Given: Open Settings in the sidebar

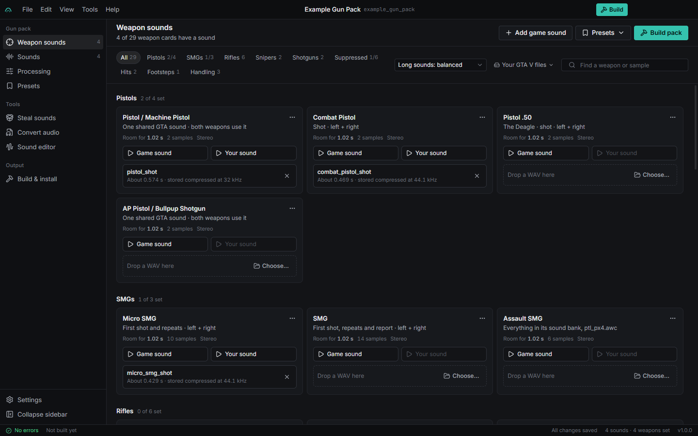Looking at the screenshot, I should pyautogui.click(x=52, y=400).
